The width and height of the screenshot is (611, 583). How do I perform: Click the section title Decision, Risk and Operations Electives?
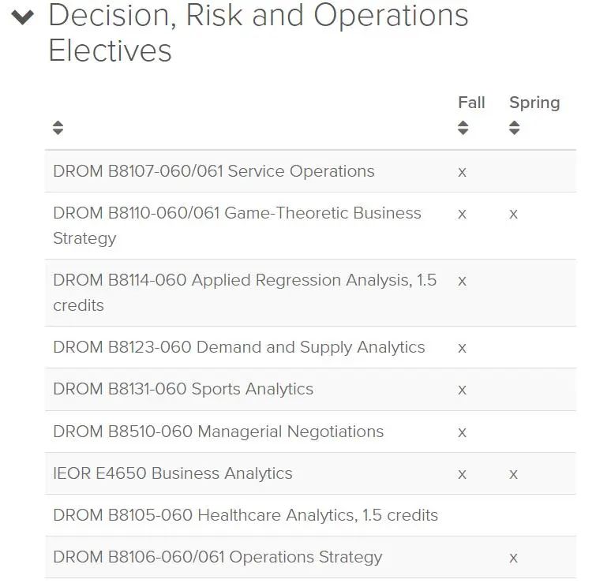pos(258,33)
